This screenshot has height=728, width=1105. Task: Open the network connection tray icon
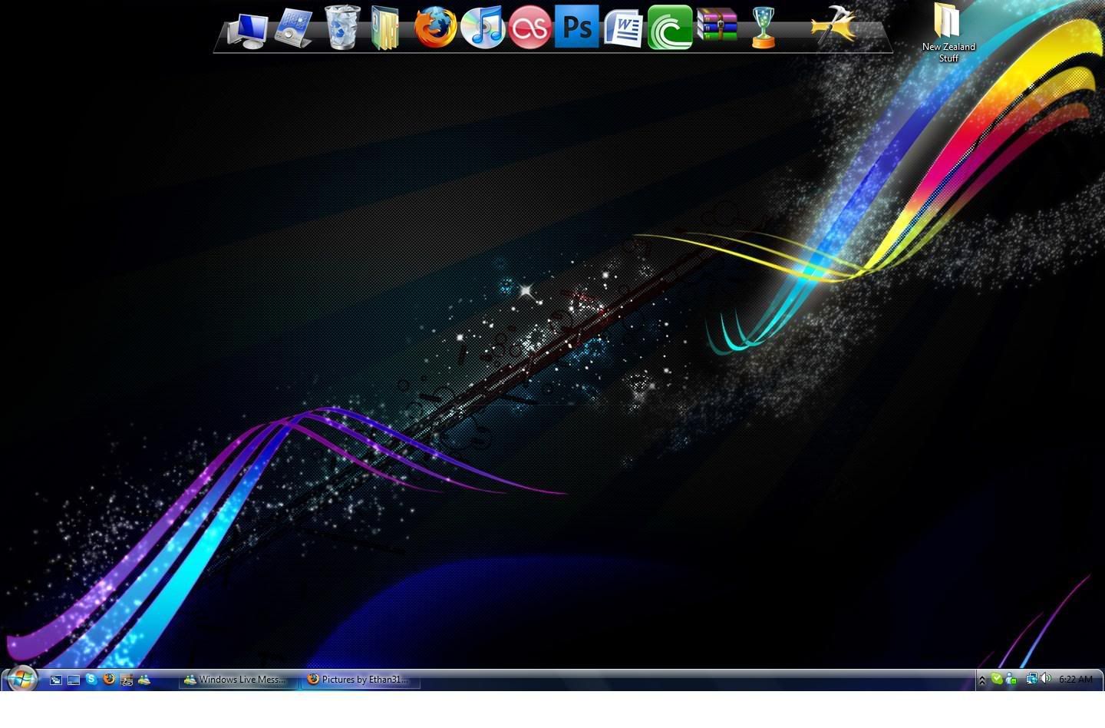click(x=1032, y=679)
